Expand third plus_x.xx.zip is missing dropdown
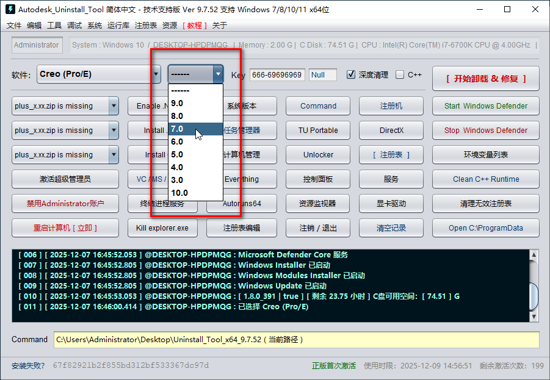550x380 pixels. (114, 154)
